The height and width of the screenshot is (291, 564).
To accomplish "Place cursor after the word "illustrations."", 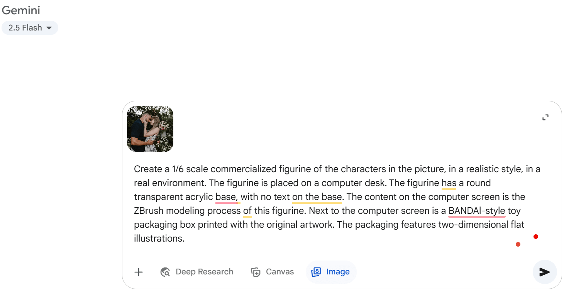I will 185,239.
